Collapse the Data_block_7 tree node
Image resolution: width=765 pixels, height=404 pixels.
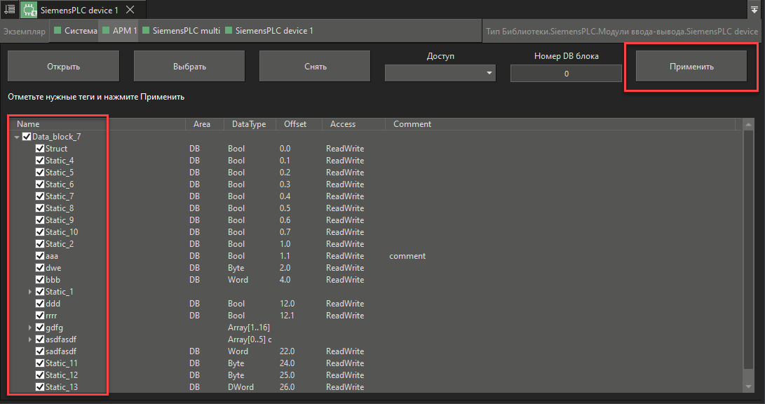17,137
